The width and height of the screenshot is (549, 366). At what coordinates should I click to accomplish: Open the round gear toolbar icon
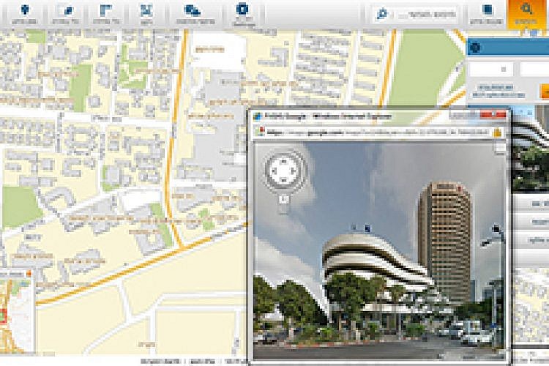pyautogui.click(x=242, y=9)
